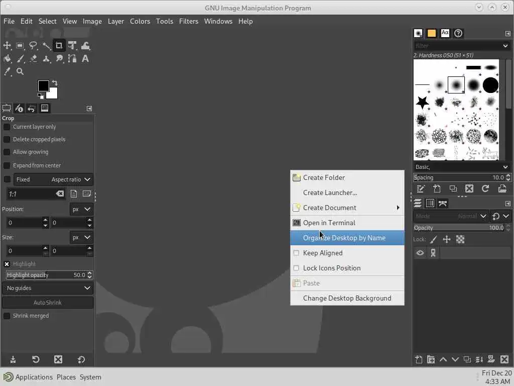Select the Color Picker eyedropper tool
Viewport: 514px width, 386px height.
7,71
